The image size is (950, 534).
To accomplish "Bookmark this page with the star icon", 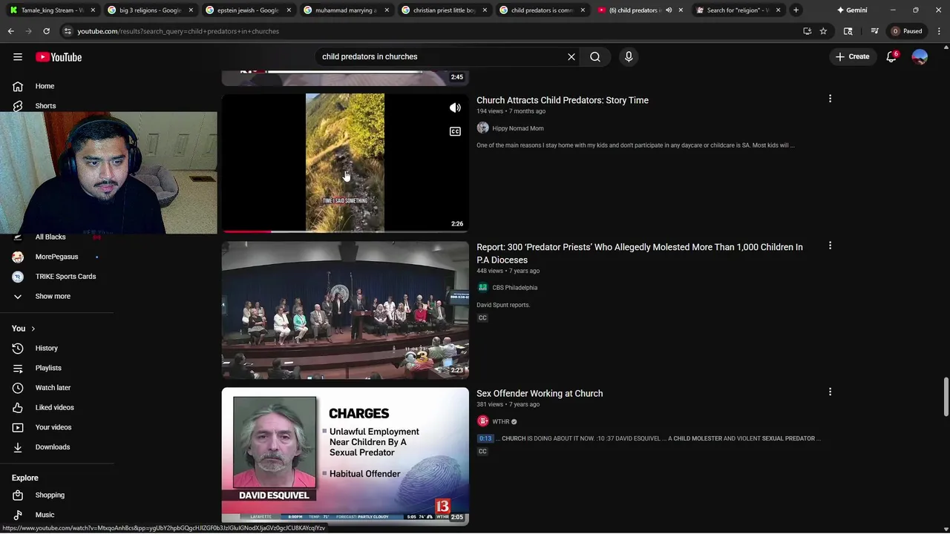I will (x=823, y=31).
